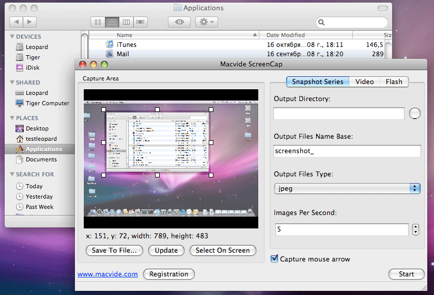Click the Update button

[x=166, y=250]
